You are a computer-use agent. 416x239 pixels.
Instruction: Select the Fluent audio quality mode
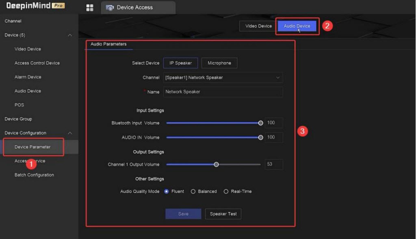[167, 192]
